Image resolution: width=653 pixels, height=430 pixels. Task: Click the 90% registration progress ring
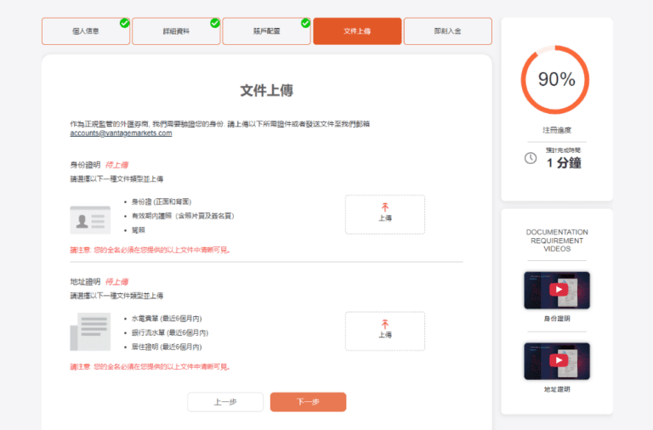tap(557, 80)
